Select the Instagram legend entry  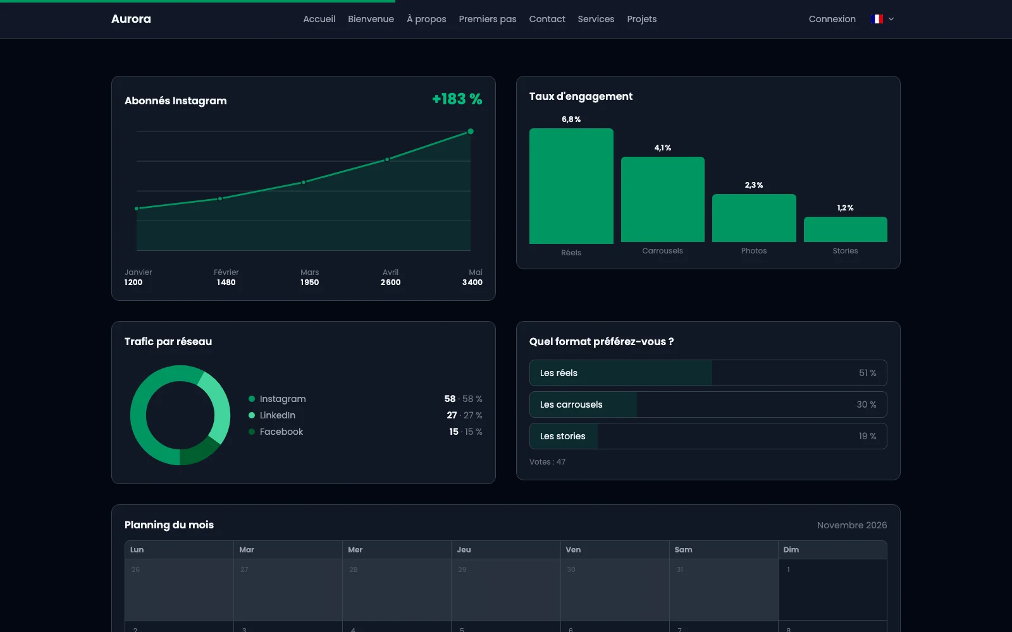tap(366, 399)
